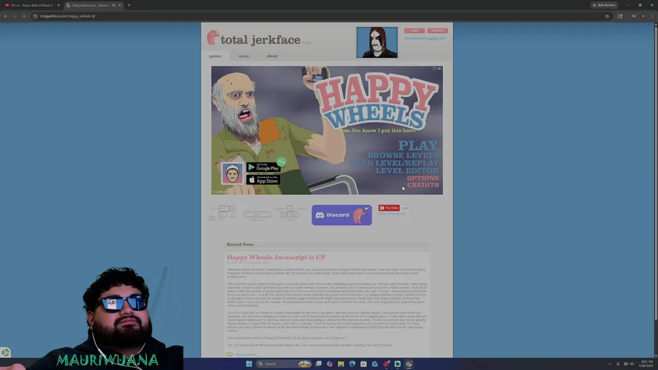
Task: Open Copilot from the taskbar
Action: pyautogui.click(x=330, y=364)
